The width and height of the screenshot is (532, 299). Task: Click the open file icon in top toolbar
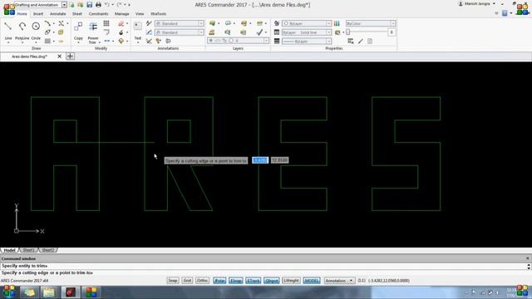click(81, 5)
